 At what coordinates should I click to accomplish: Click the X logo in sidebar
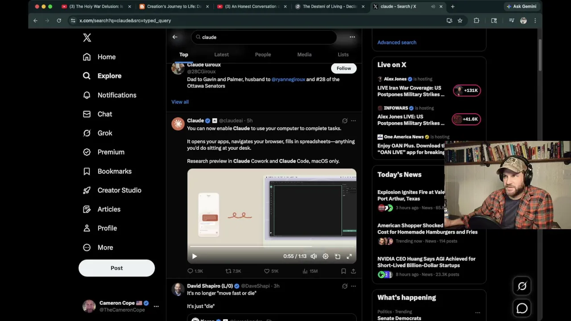87,38
